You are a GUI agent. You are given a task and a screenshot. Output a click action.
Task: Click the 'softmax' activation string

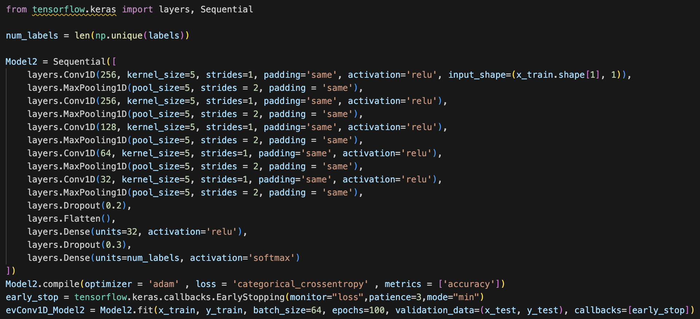point(272,258)
